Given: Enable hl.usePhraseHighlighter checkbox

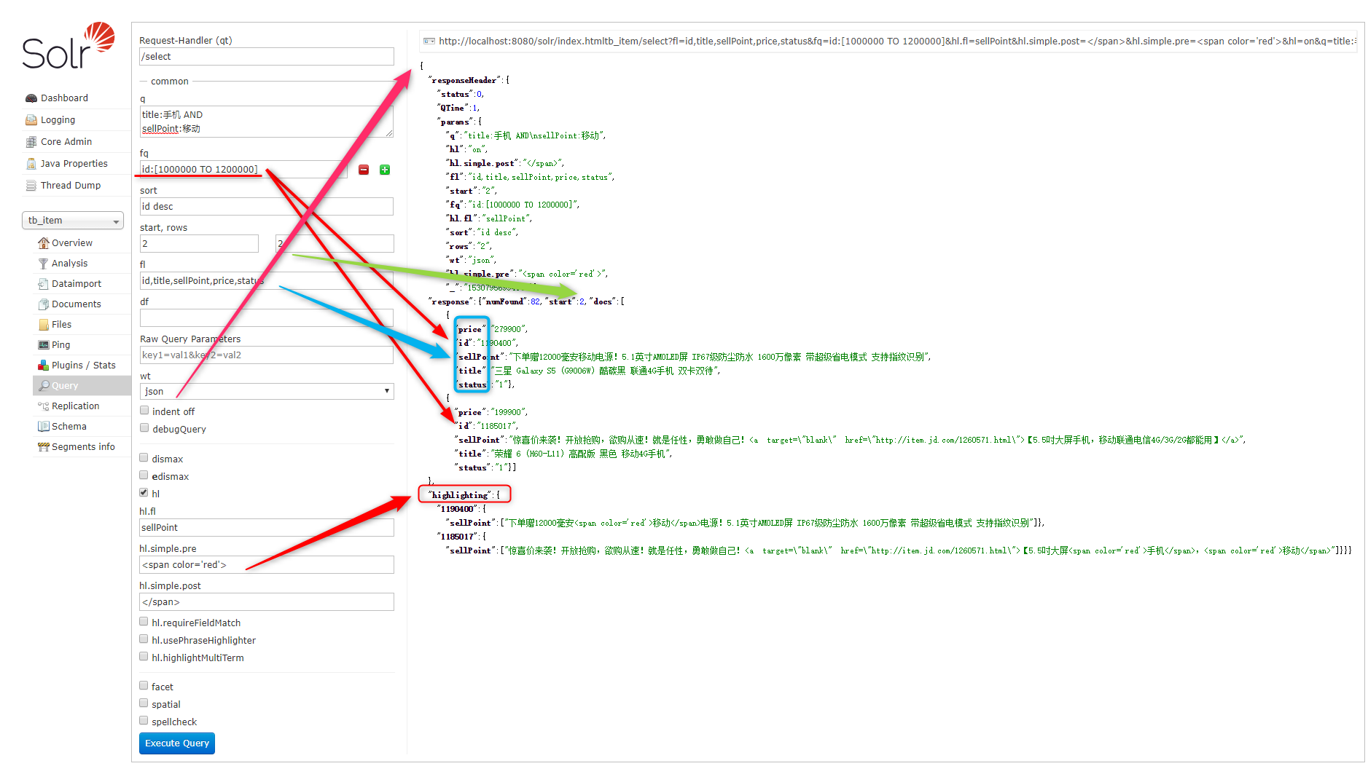Looking at the screenshot, I should 144,639.
